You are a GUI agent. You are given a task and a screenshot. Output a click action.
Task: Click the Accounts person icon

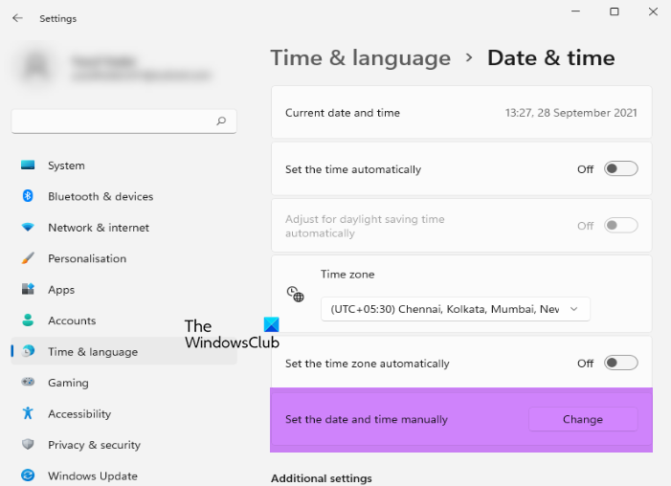(28, 320)
